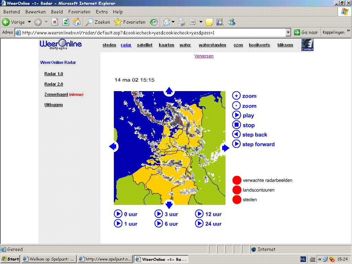Viewport: 352px width, 264px height.
Task: Stop the radar animation
Action: (236, 125)
